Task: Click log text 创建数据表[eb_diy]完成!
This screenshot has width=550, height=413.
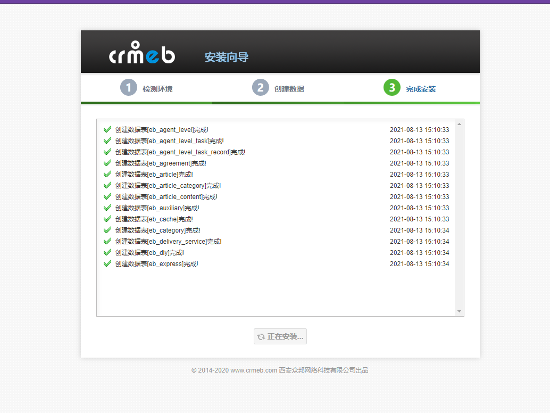Action: 150,253
